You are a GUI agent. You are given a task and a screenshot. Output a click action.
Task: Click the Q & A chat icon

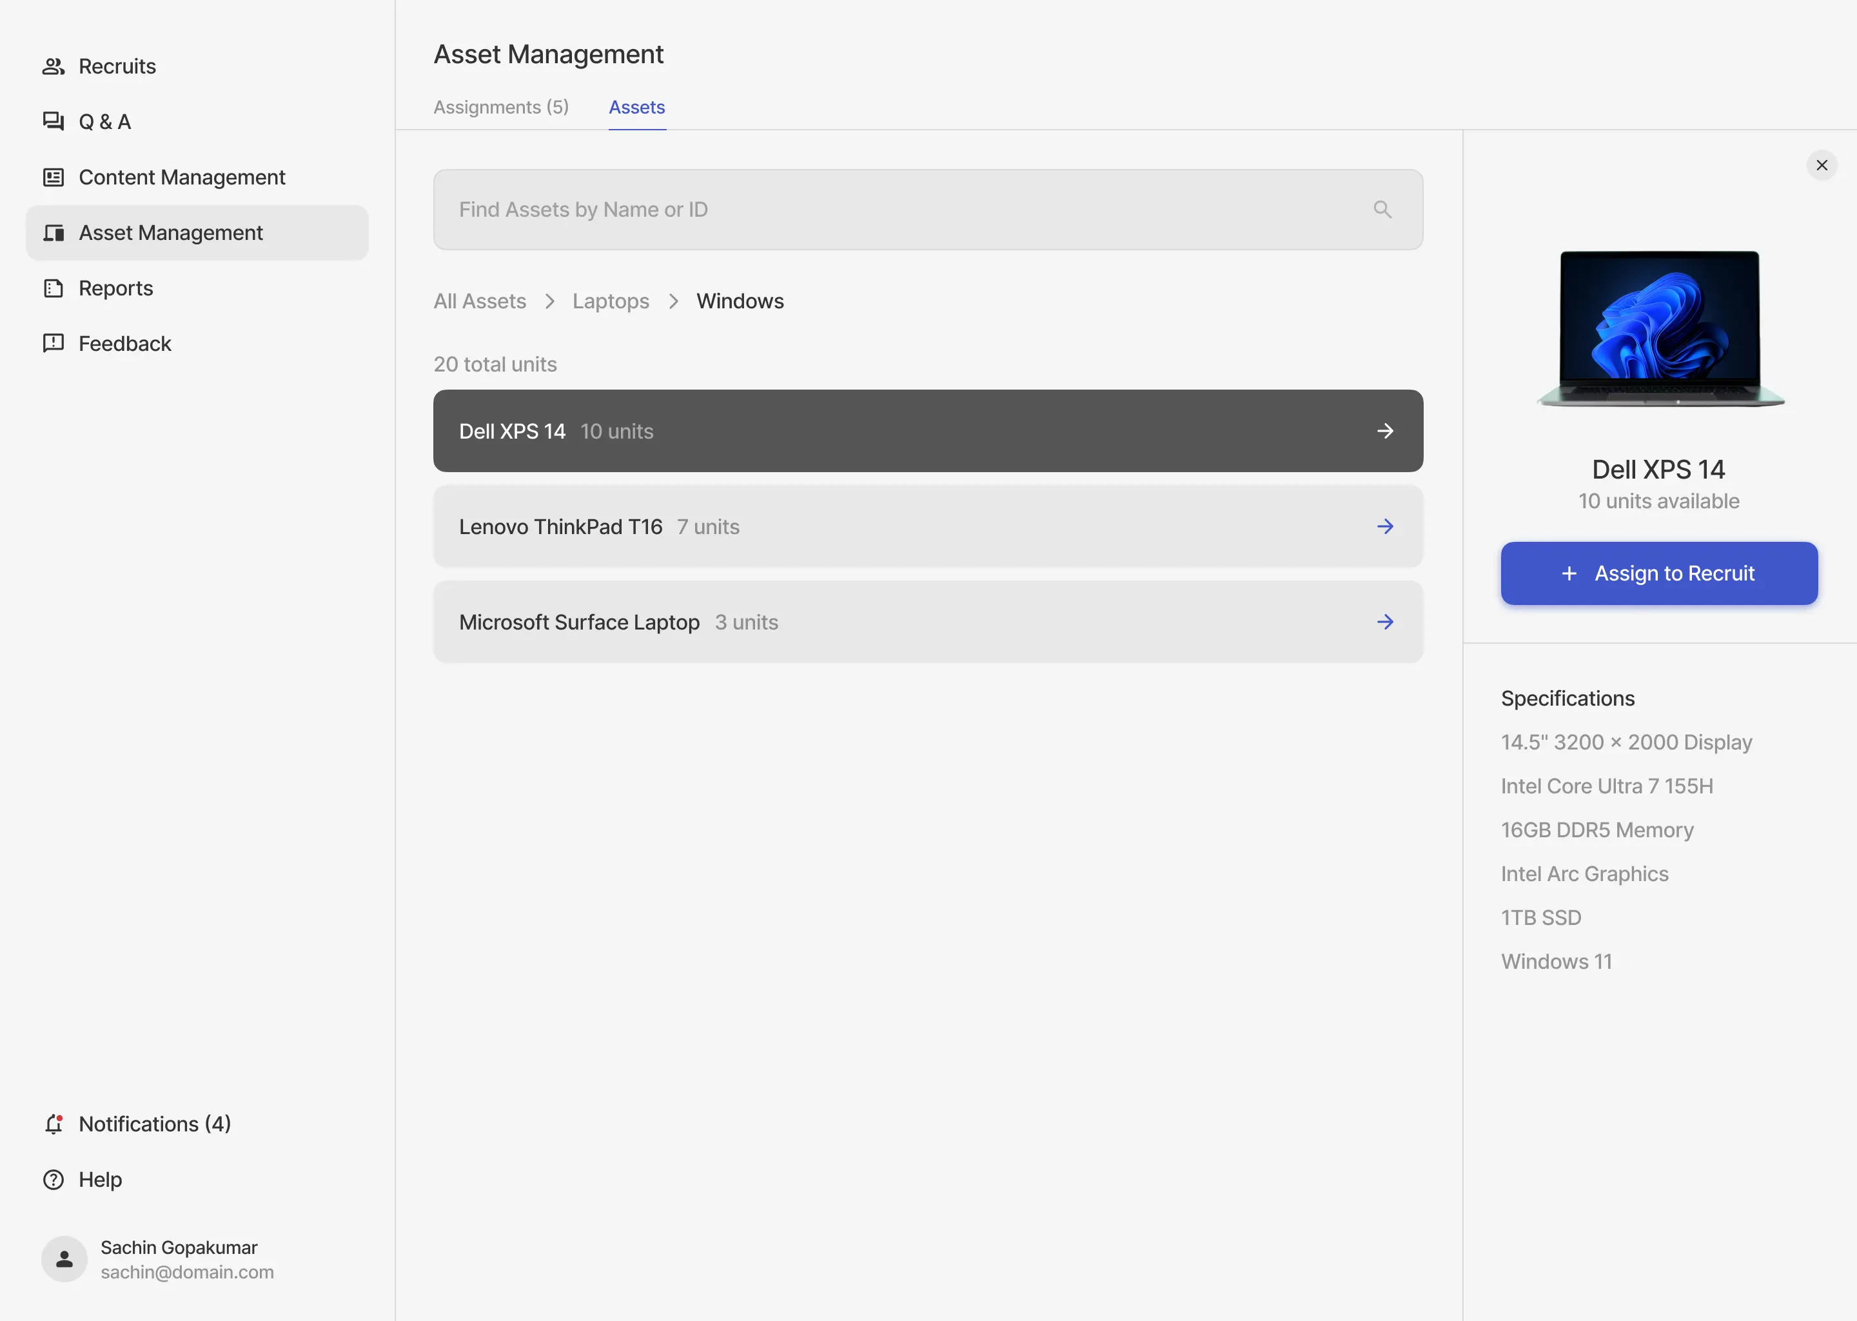[x=54, y=121]
